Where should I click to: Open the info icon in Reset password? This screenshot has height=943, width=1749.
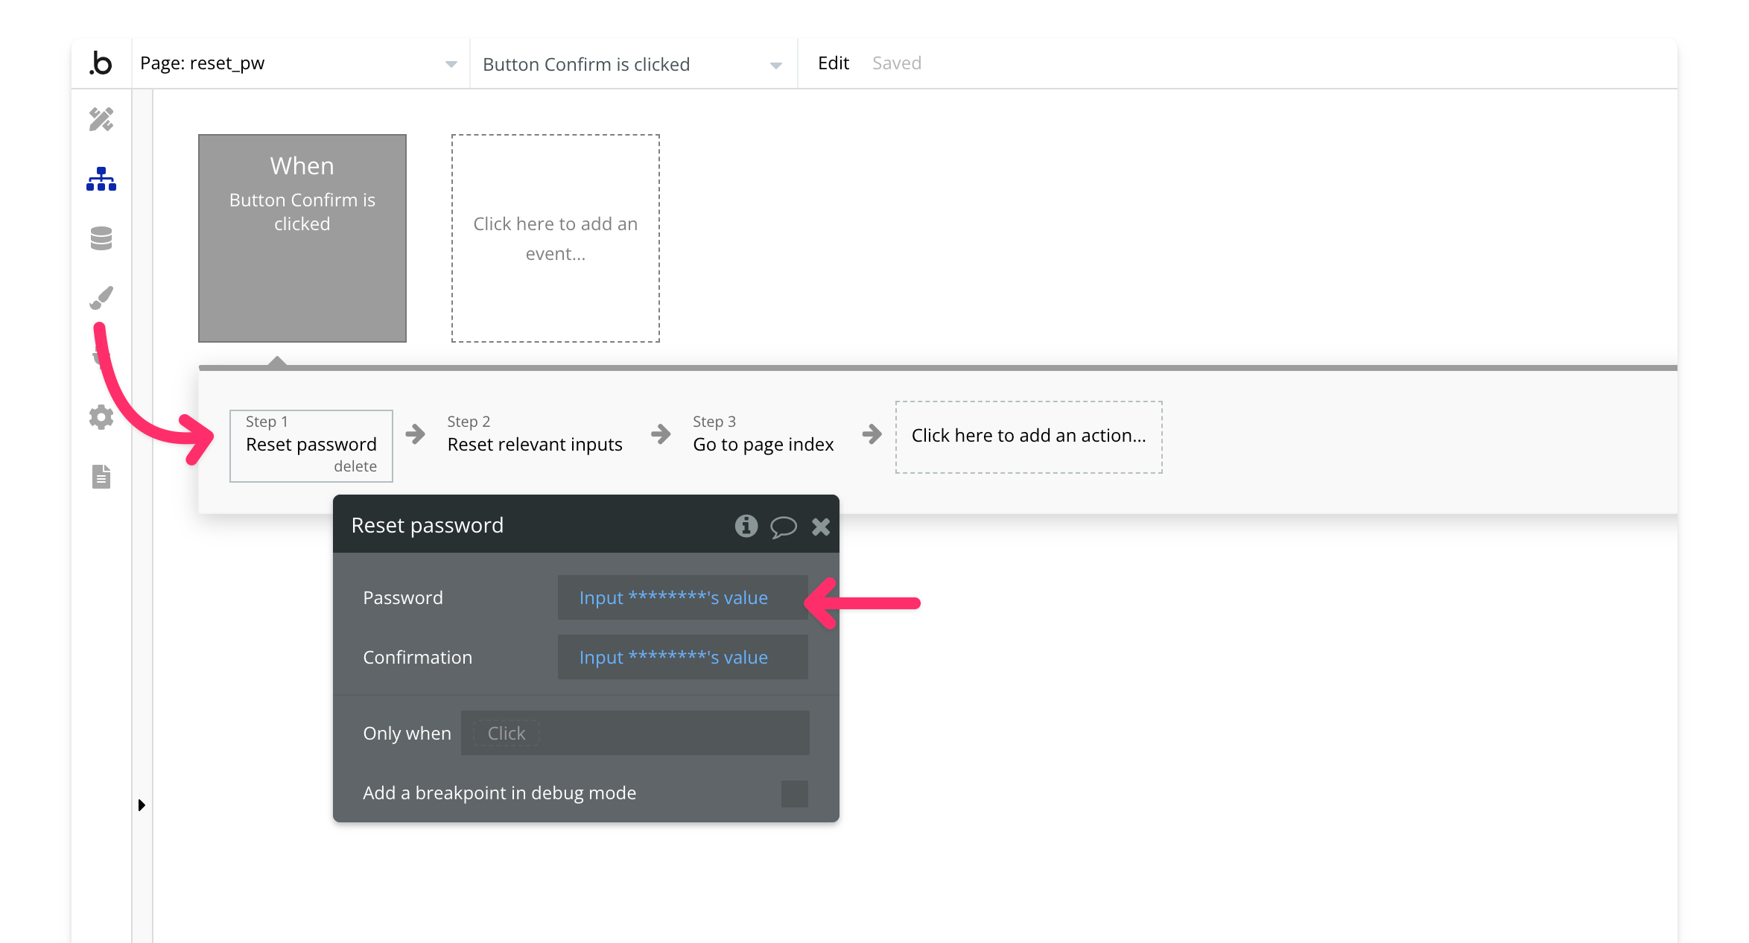click(x=746, y=526)
